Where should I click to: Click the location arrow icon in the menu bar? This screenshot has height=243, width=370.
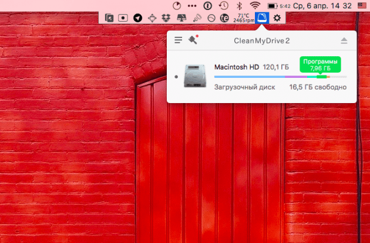point(137,18)
